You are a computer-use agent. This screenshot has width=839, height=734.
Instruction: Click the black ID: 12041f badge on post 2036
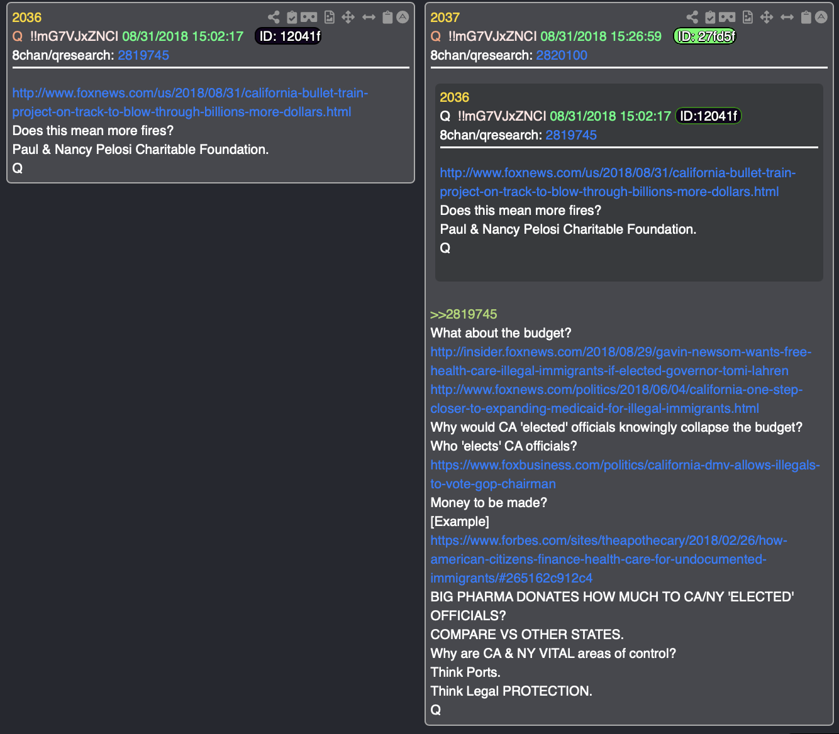click(x=289, y=36)
